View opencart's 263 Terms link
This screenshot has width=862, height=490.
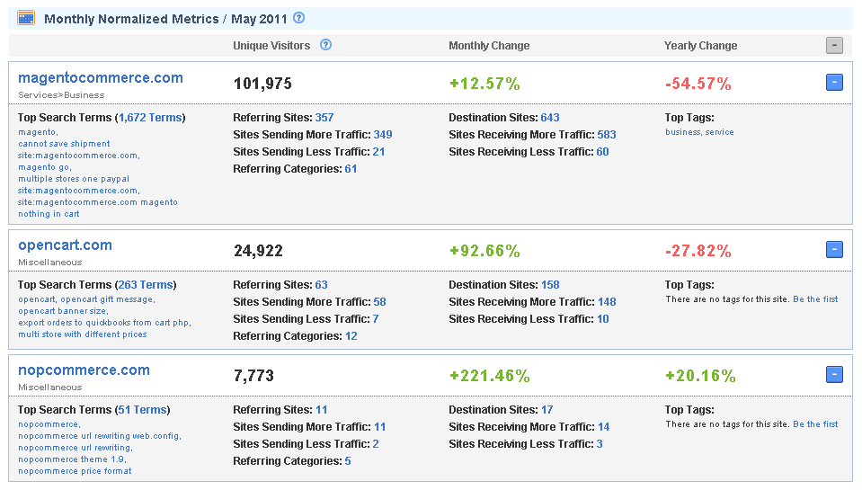pos(144,285)
